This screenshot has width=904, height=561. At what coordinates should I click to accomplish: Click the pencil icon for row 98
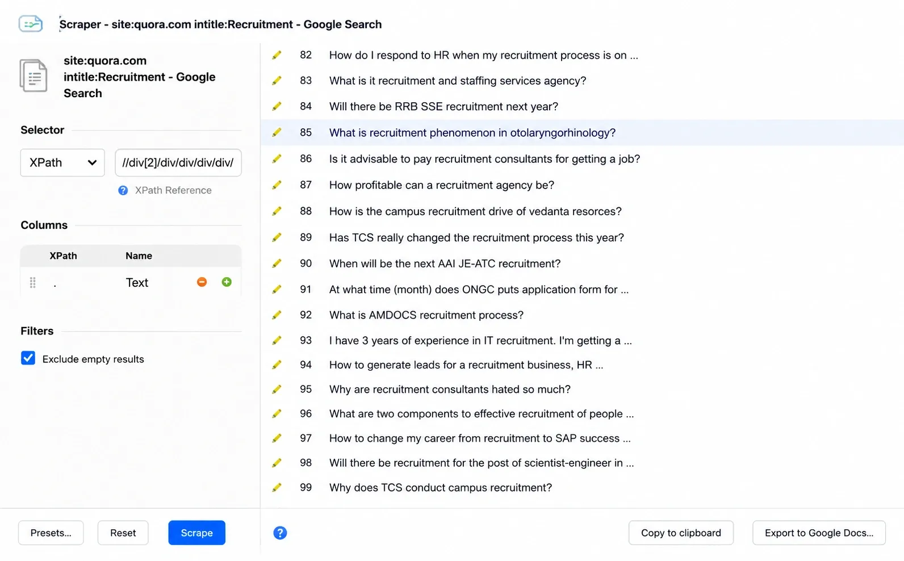[277, 463]
